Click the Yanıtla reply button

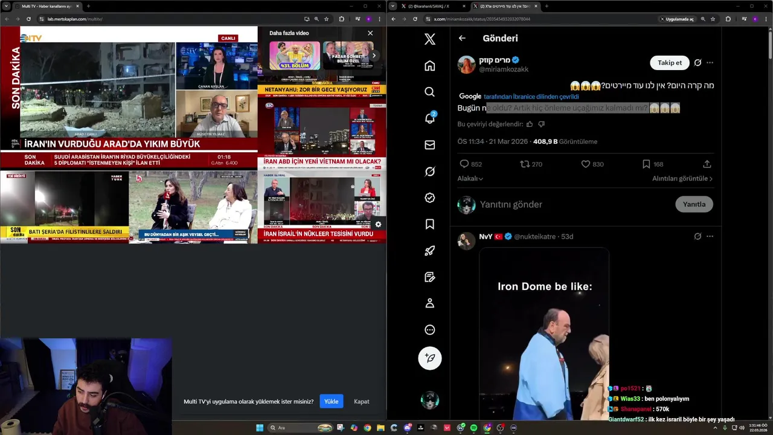694,204
